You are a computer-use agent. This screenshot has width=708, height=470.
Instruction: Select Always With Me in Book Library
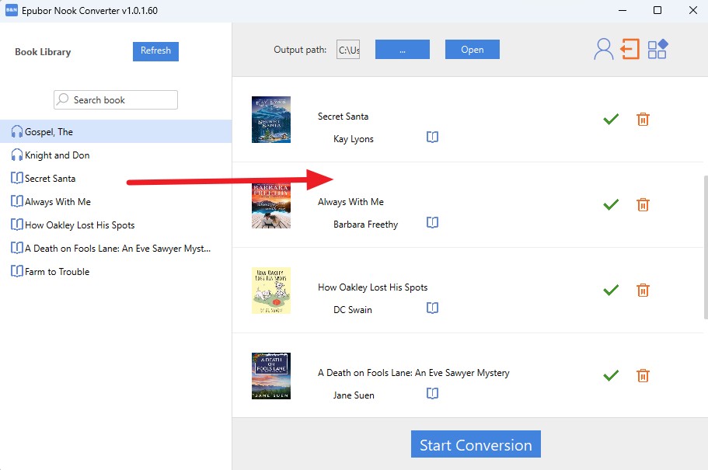(x=116, y=202)
